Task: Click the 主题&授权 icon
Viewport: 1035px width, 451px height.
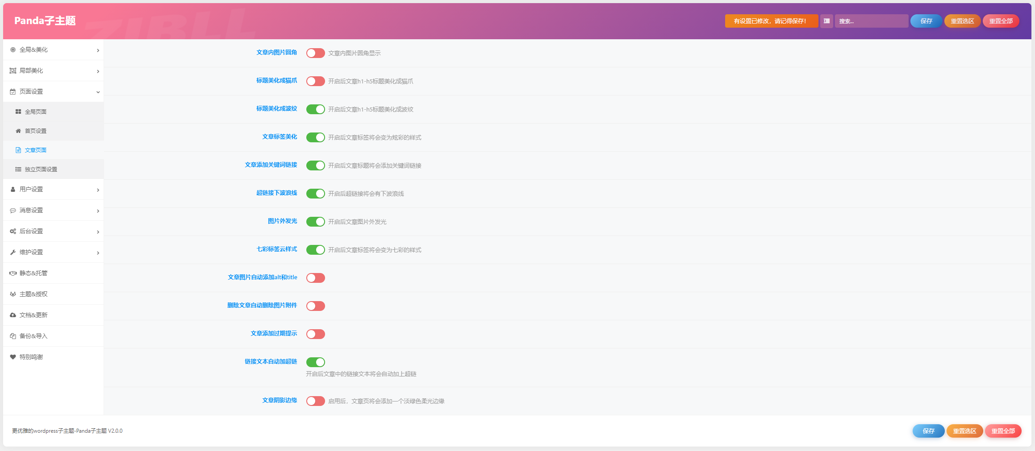Action: (13, 294)
